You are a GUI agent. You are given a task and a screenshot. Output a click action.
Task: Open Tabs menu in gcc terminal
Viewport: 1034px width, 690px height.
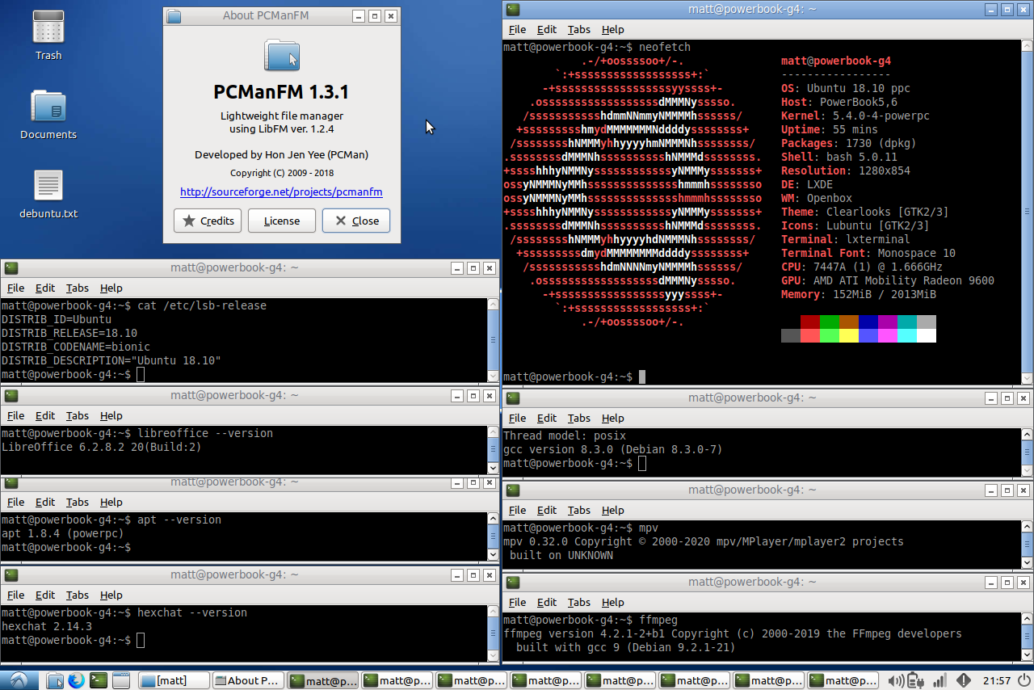(x=578, y=418)
